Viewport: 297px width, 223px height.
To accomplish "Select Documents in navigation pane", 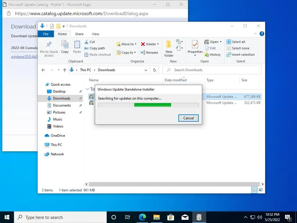I will click(x=62, y=105).
